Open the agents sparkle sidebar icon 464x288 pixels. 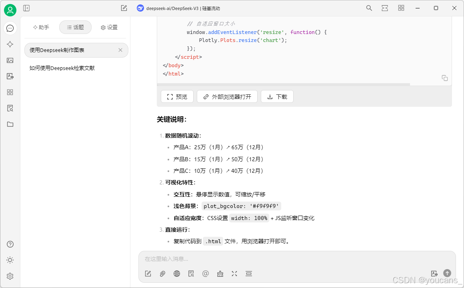tap(10, 44)
